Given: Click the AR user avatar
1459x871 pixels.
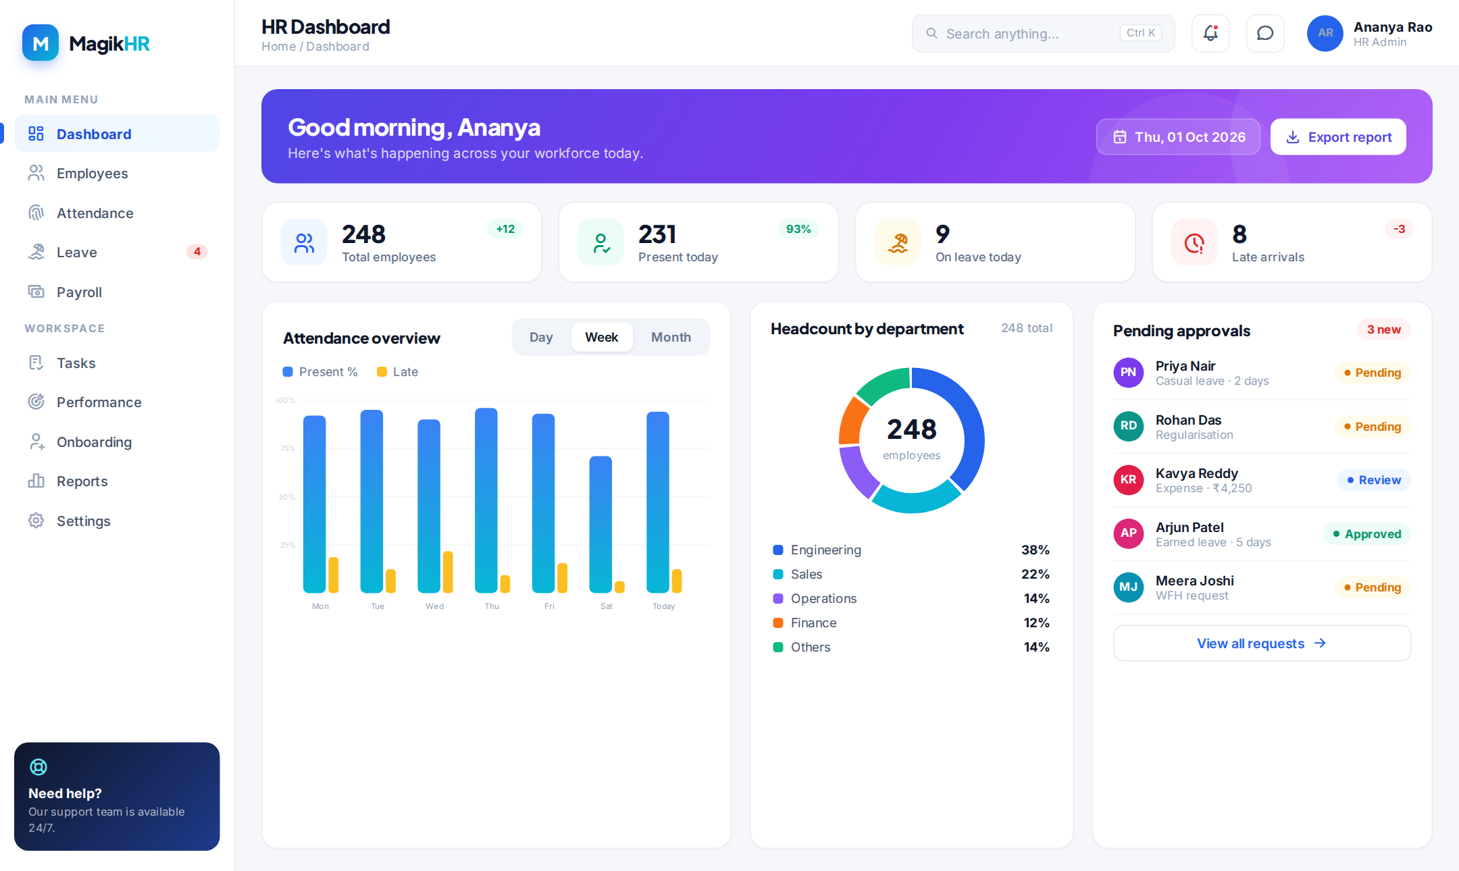Looking at the screenshot, I should 1325,33.
